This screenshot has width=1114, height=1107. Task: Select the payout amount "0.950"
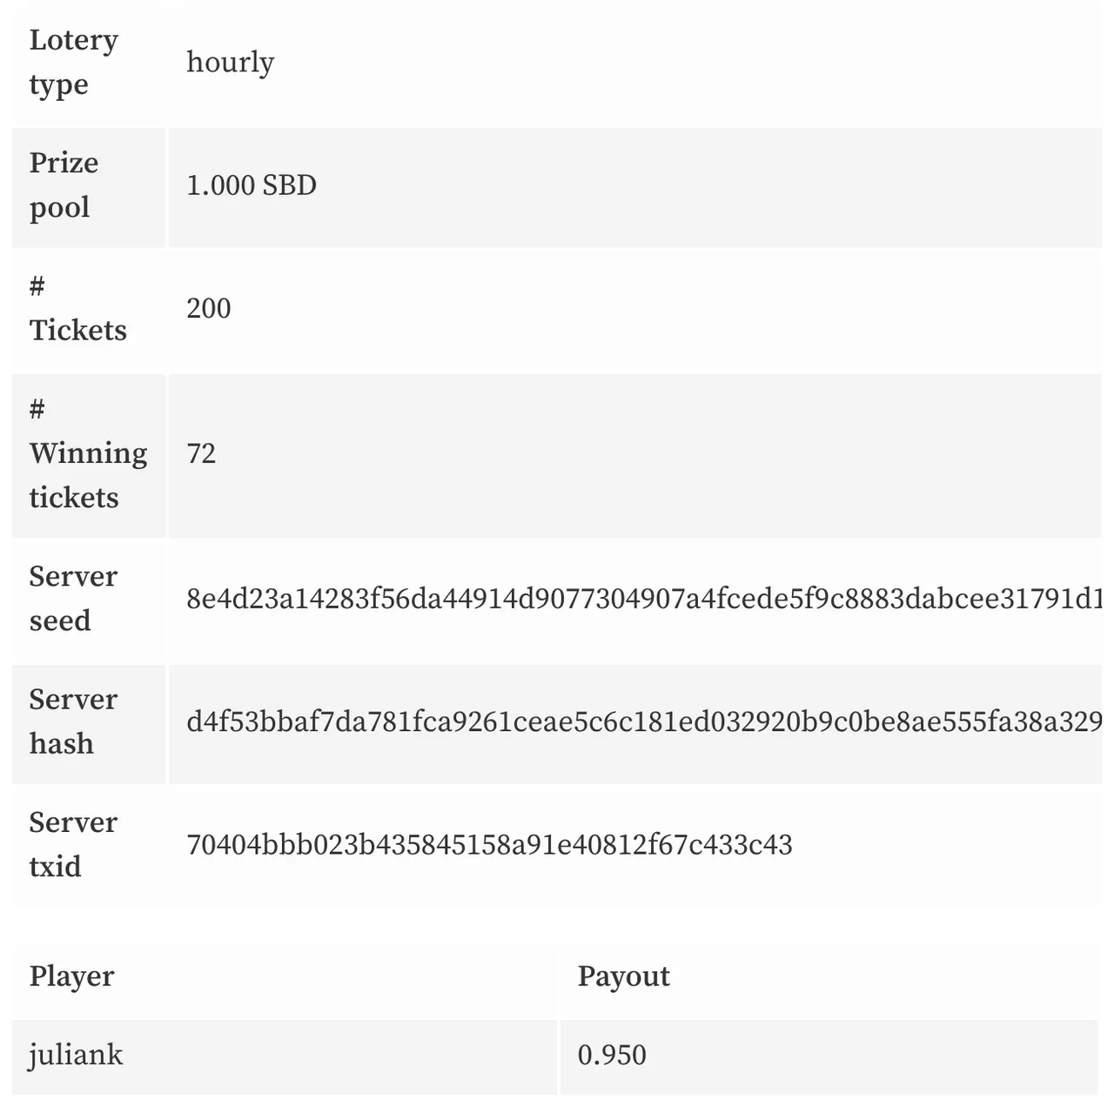coord(612,1055)
